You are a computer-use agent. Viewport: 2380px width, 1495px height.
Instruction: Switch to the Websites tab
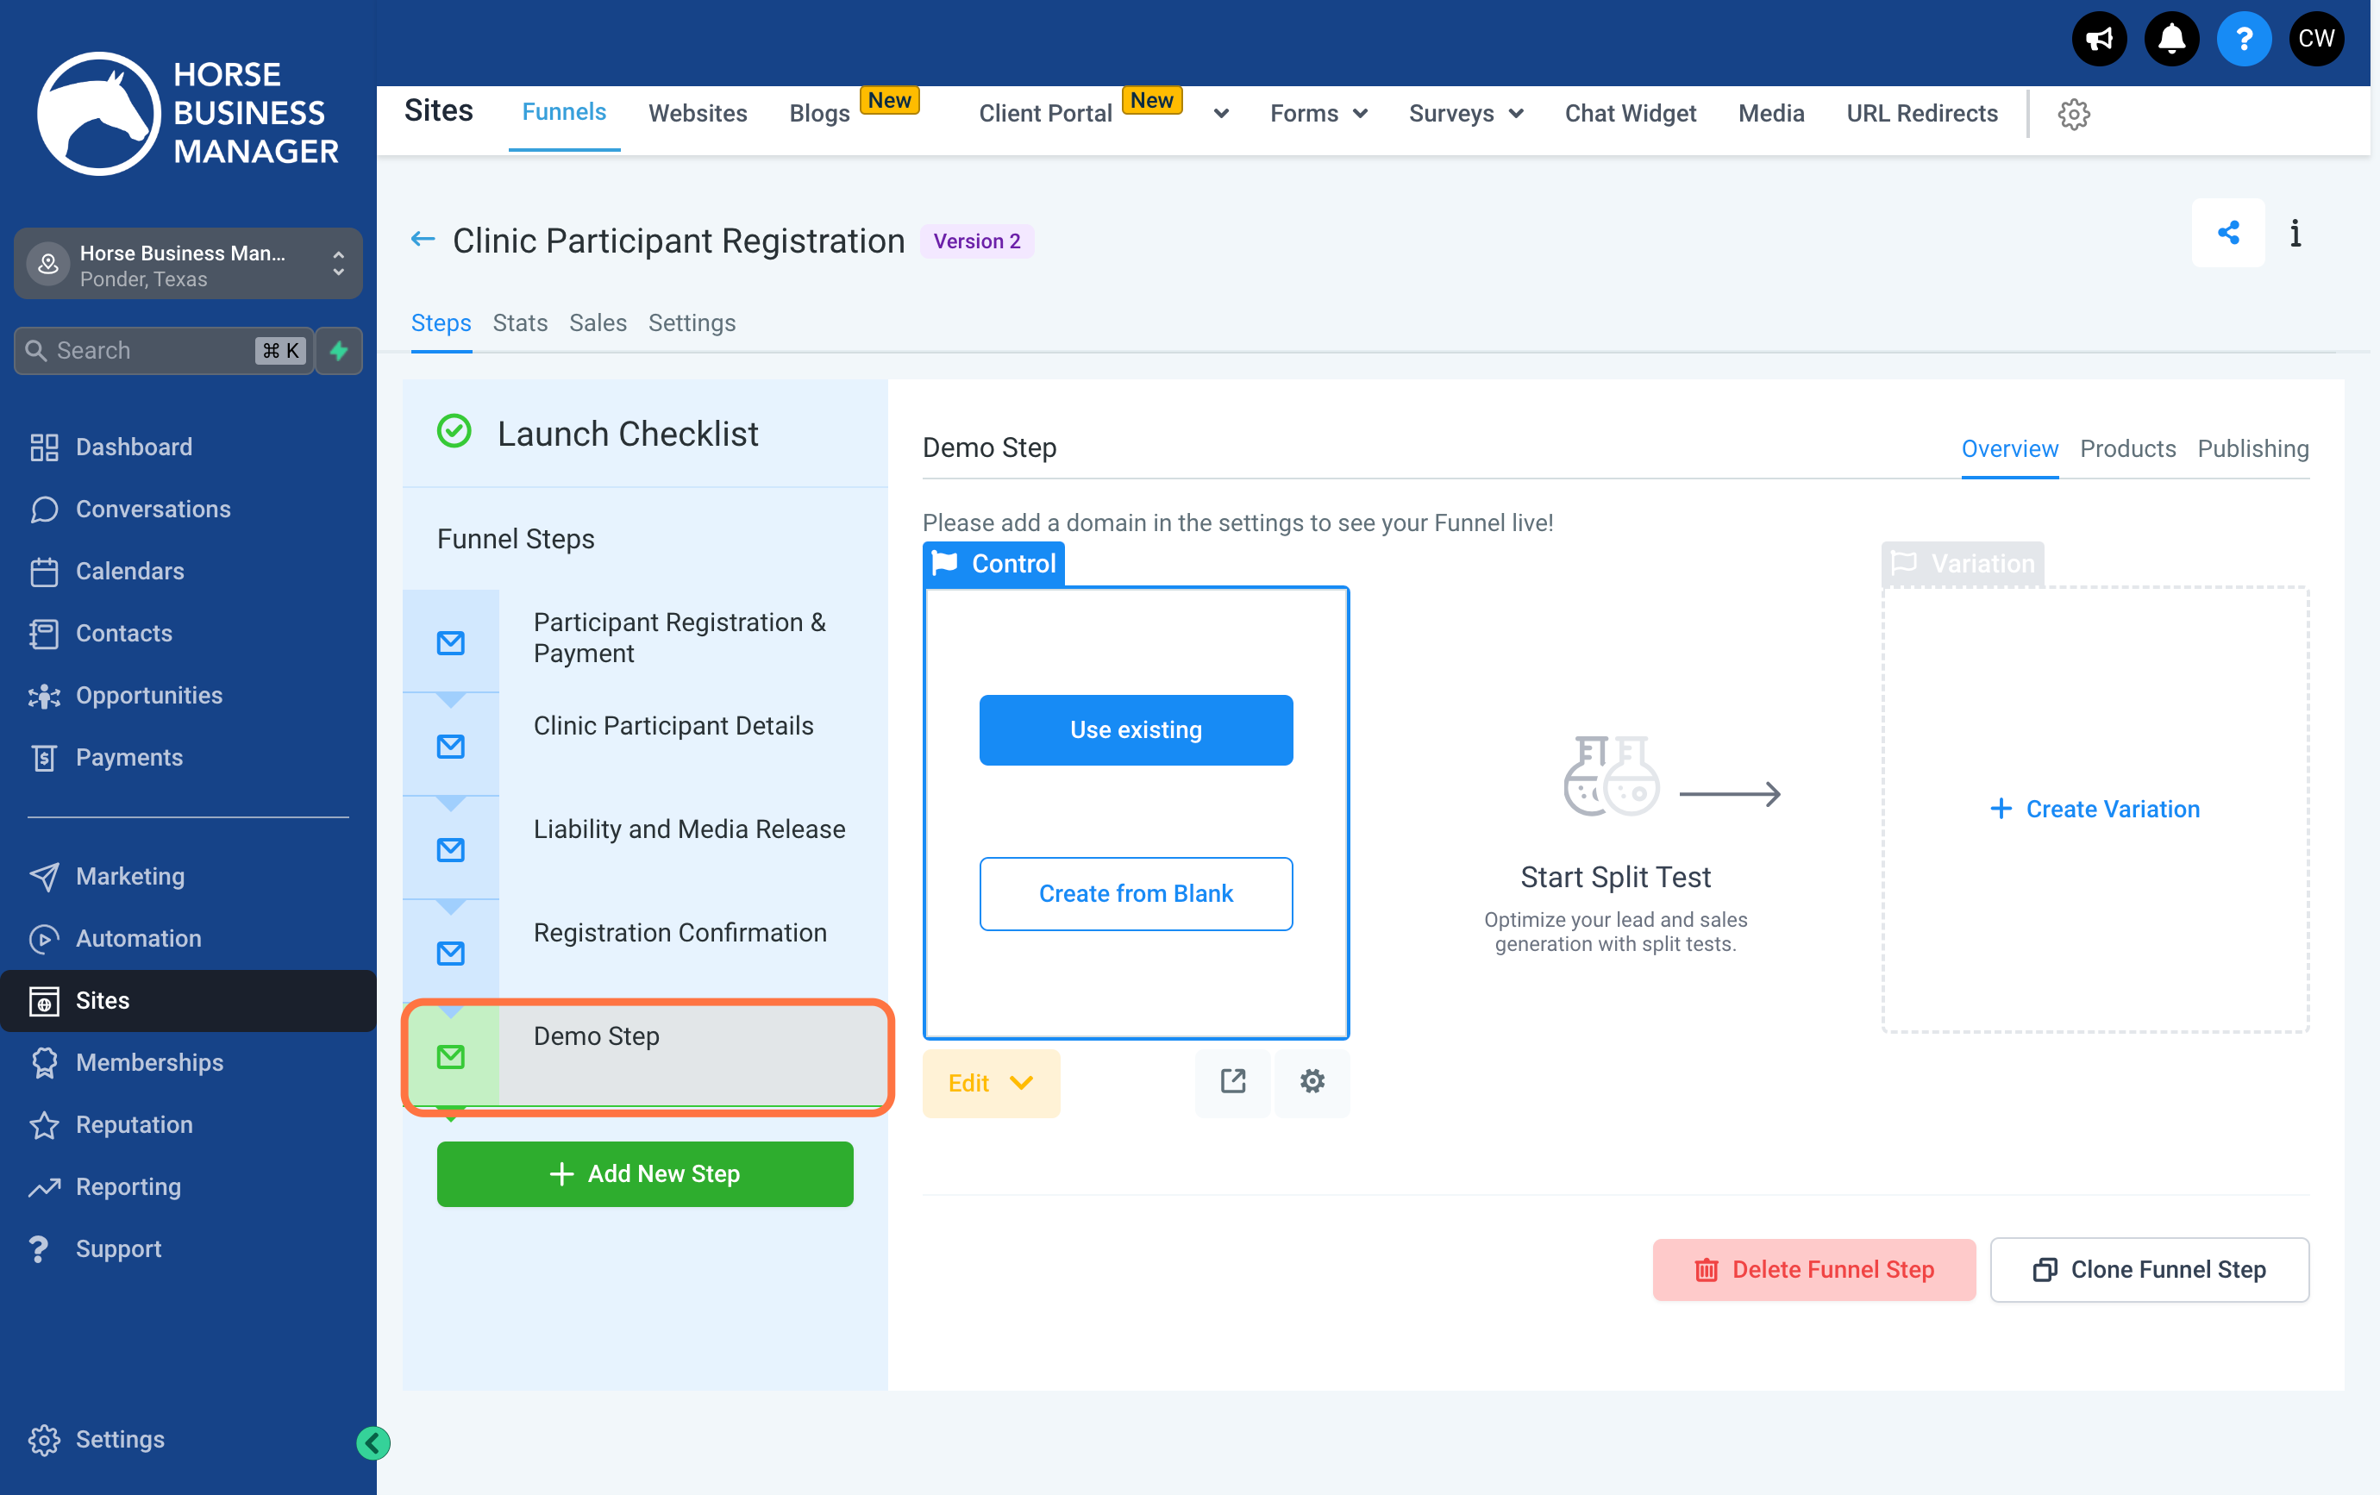(x=697, y=114)
